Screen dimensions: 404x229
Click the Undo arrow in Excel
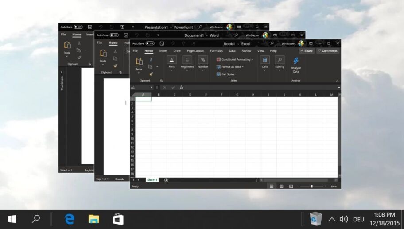tap(173, 43)
